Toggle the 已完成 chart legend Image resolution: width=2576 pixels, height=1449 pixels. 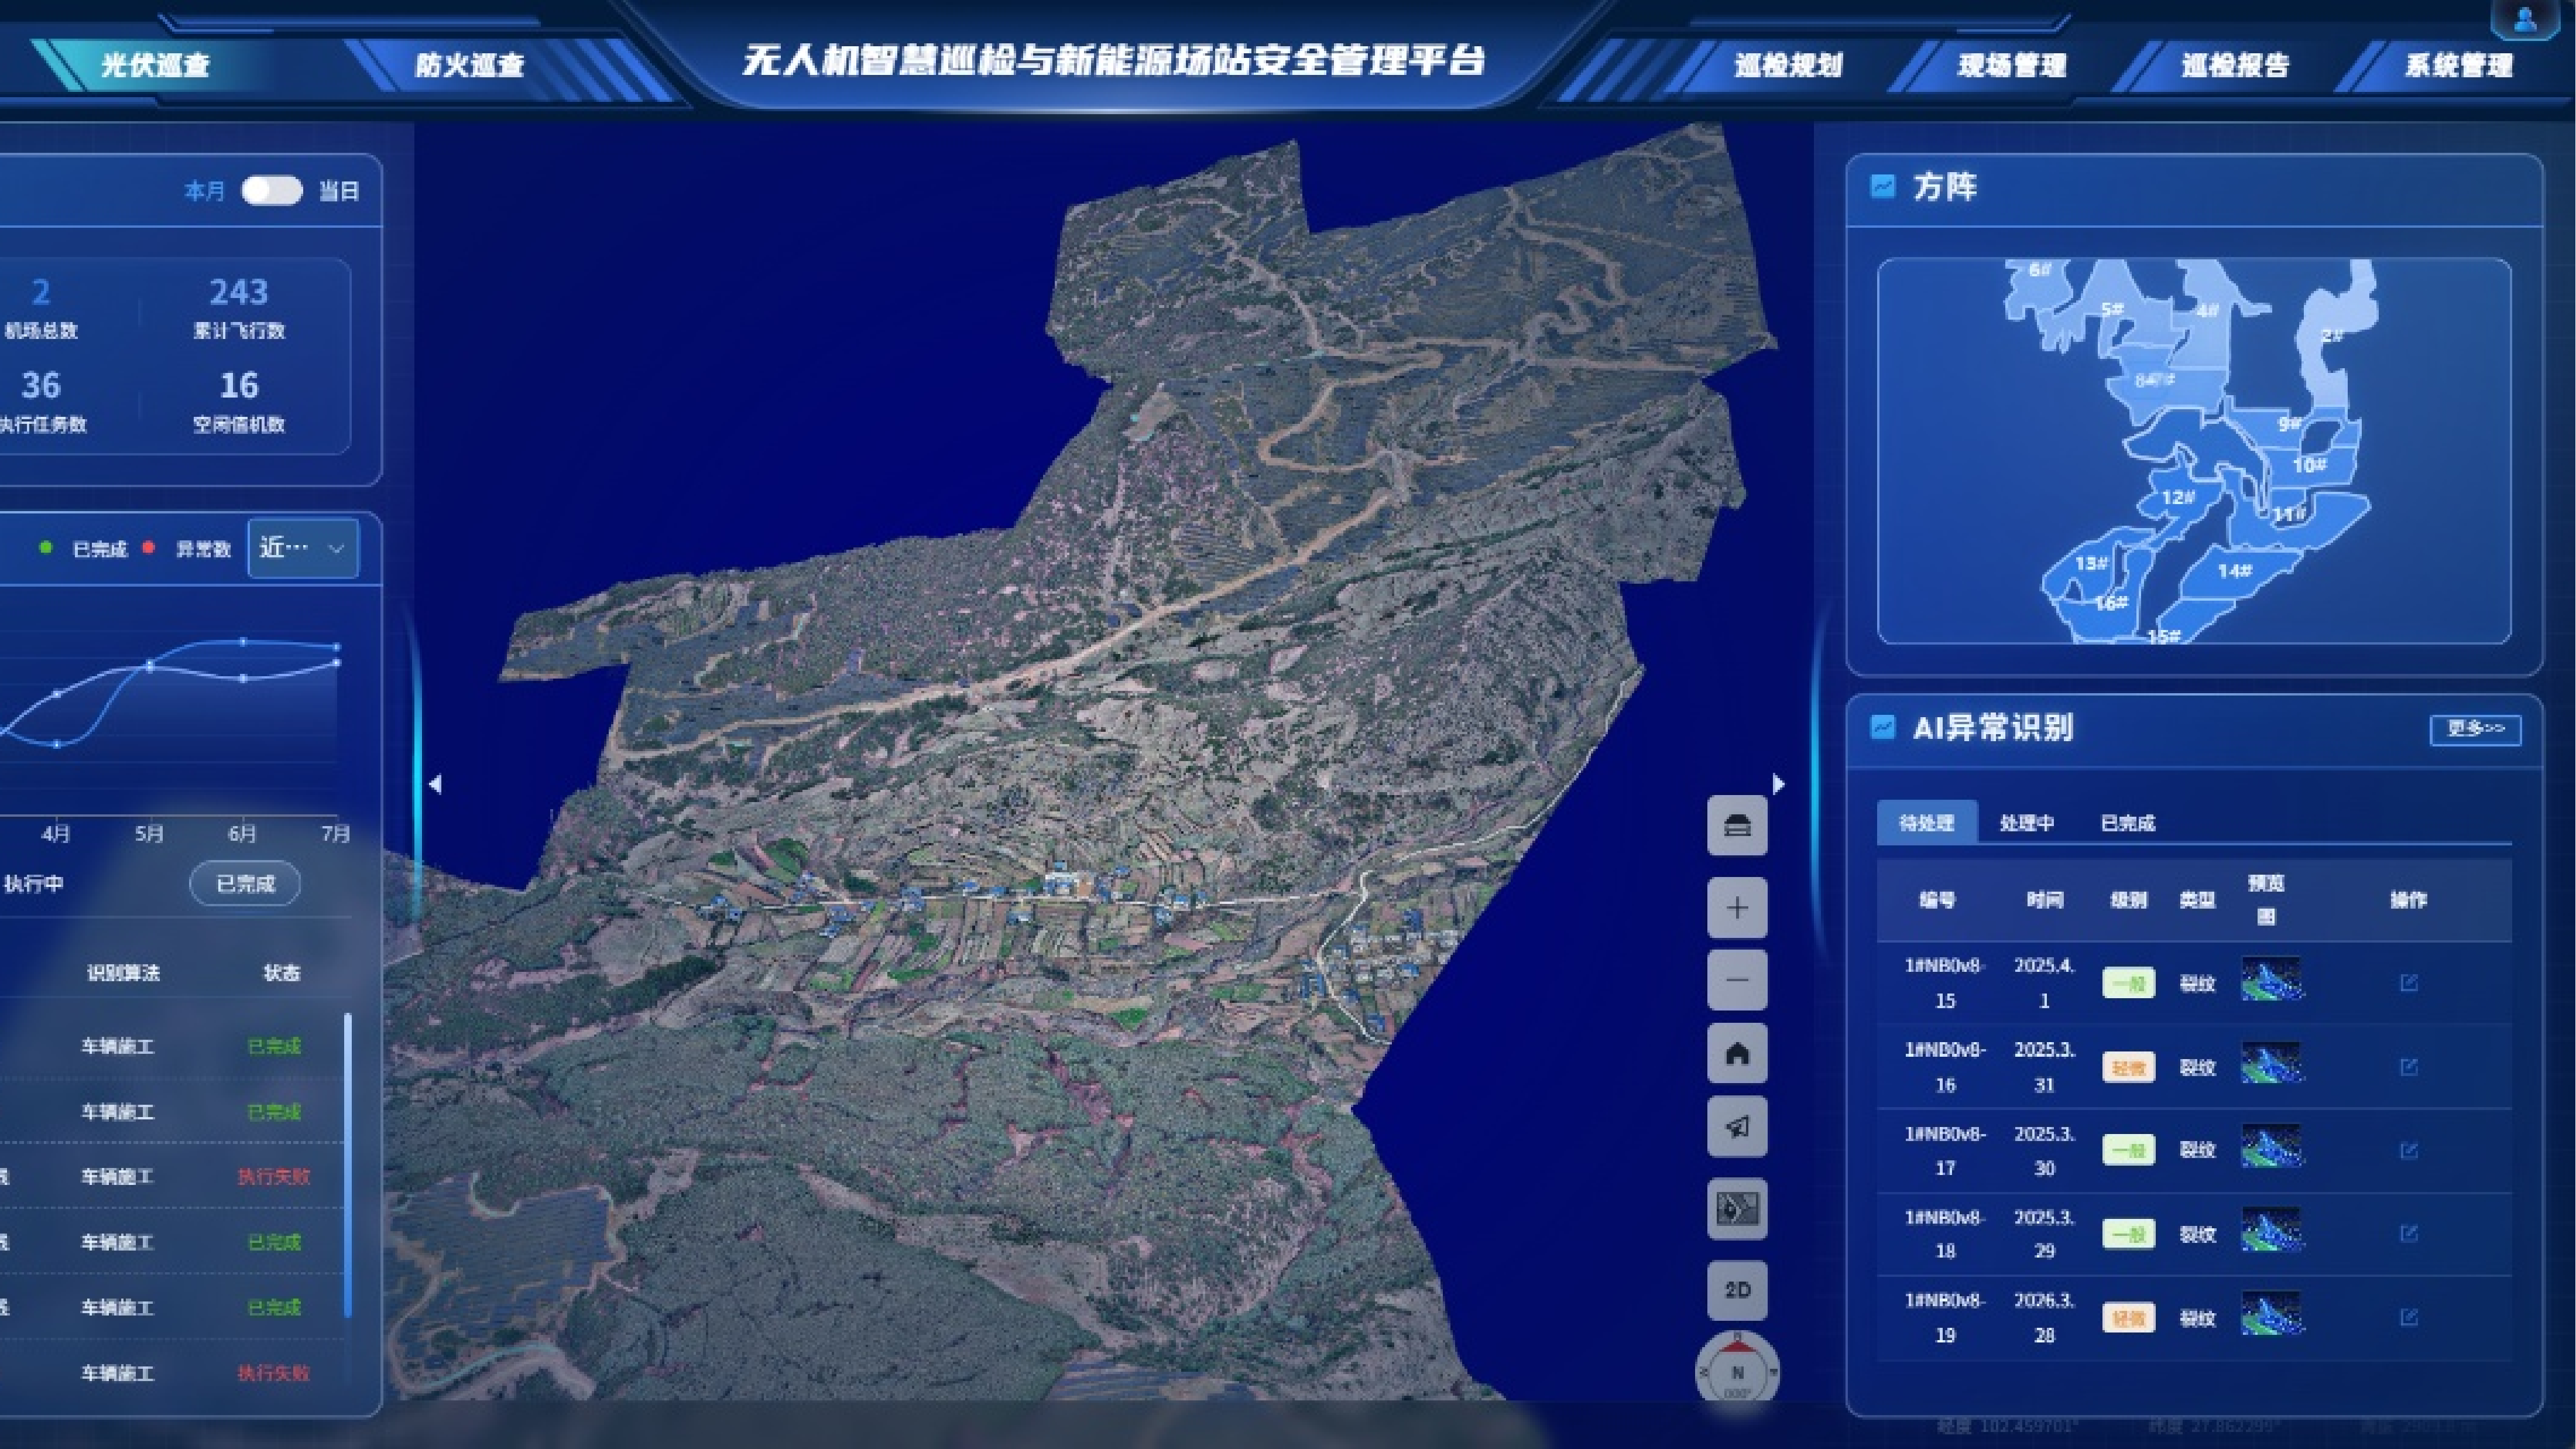[84, 548]
